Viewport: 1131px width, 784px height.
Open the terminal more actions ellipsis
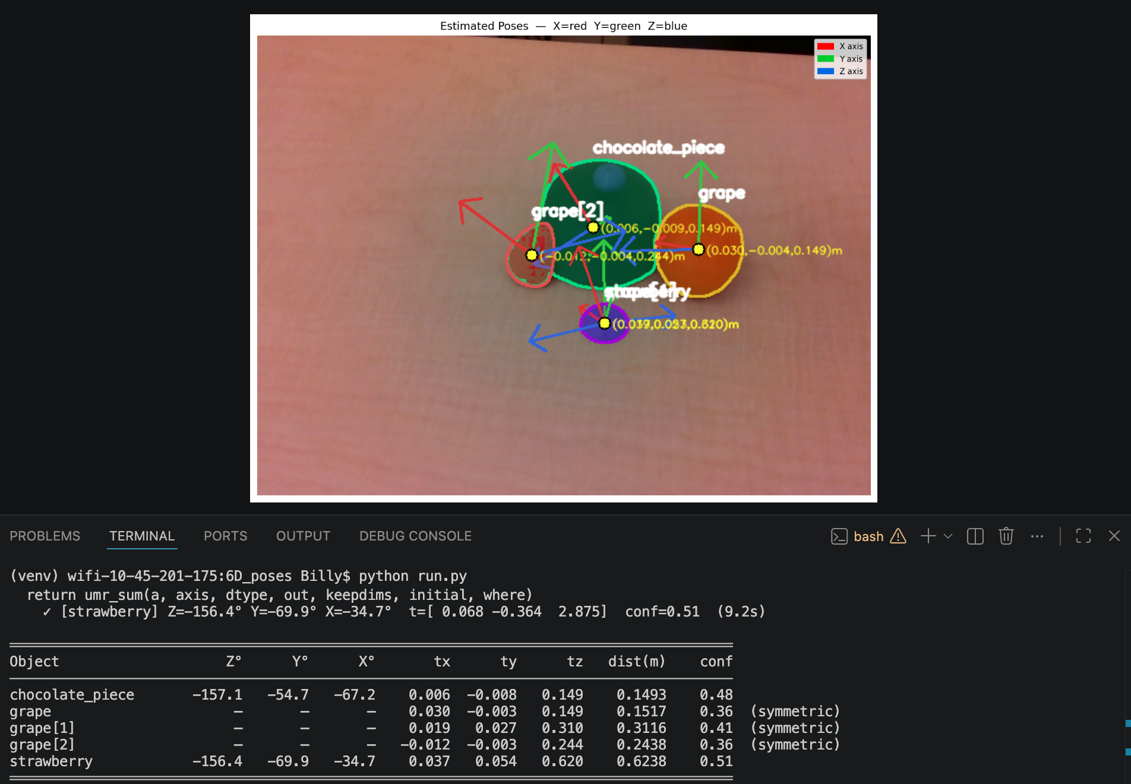point(1037,536)
